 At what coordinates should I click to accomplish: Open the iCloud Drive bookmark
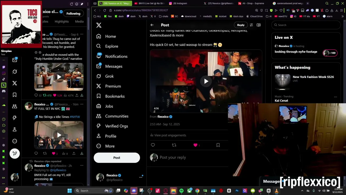pos(254,16)
